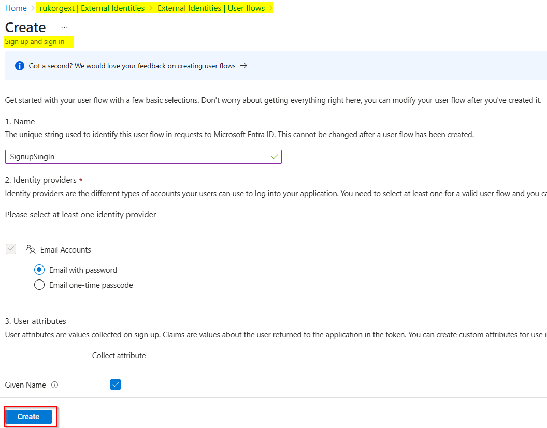The height and width of the screenshot is (428, 547).
Task: Click arrow icon in feedback banner
Action: [x=244, y=66]
